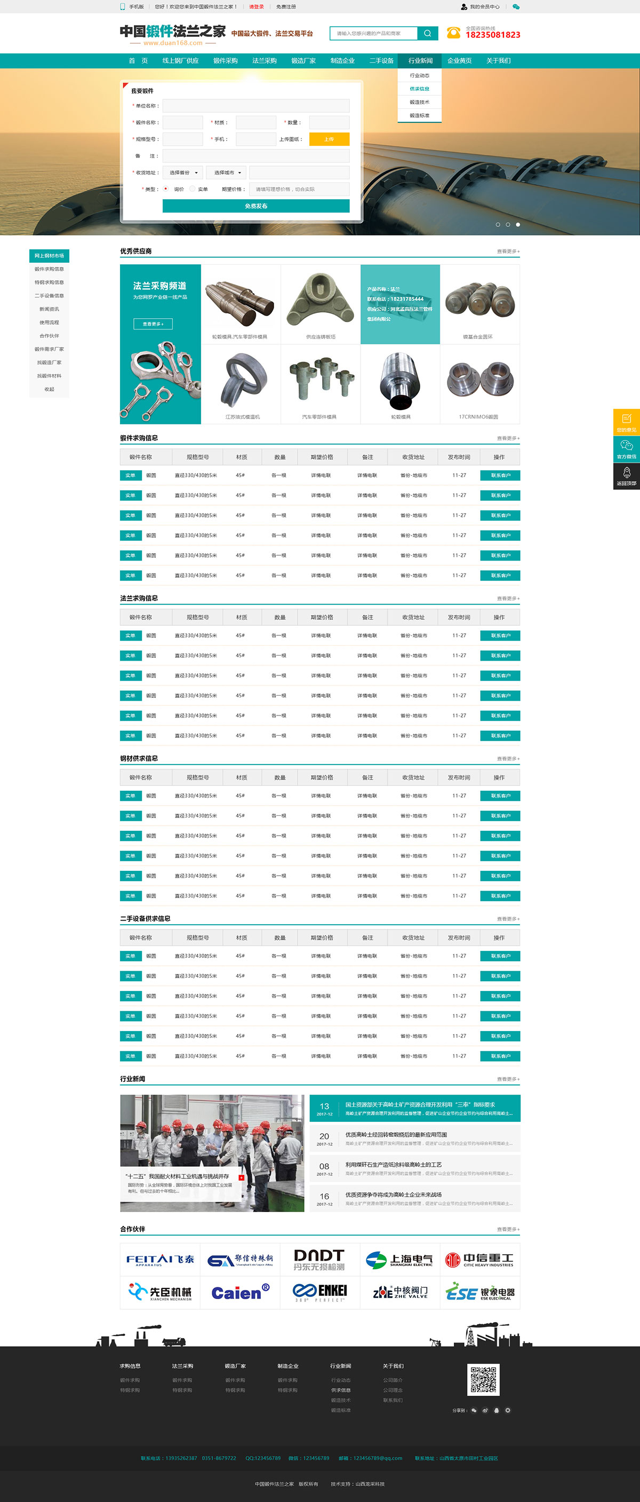Screen dimensions: 640x1502
Task: Click the WeChat icon in the top bar
Action: click(x=516, y=7)
